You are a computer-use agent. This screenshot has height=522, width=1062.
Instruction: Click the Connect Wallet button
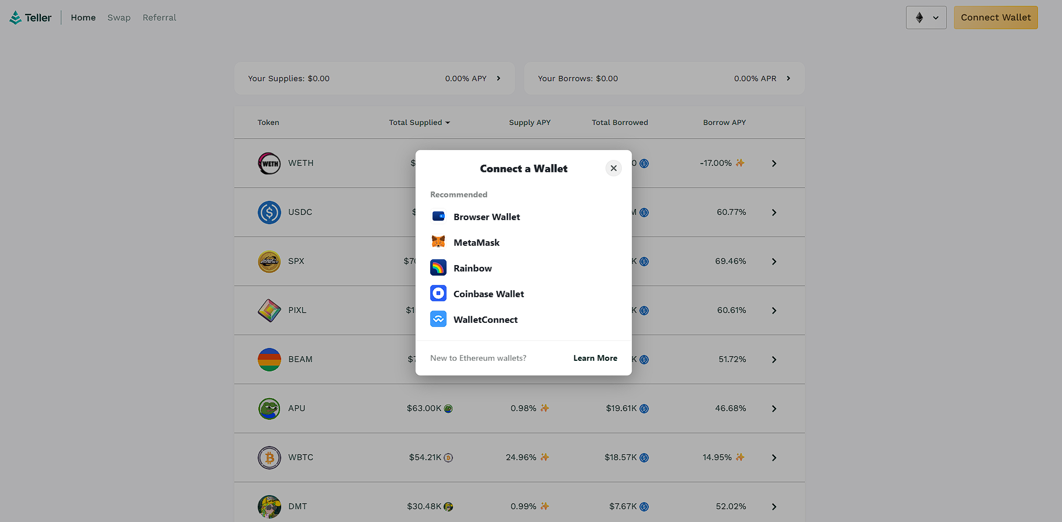coord(995,18)
